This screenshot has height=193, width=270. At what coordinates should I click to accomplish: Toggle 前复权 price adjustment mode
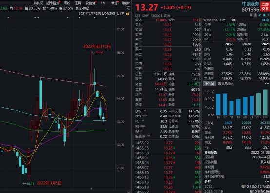pos(38,3)
